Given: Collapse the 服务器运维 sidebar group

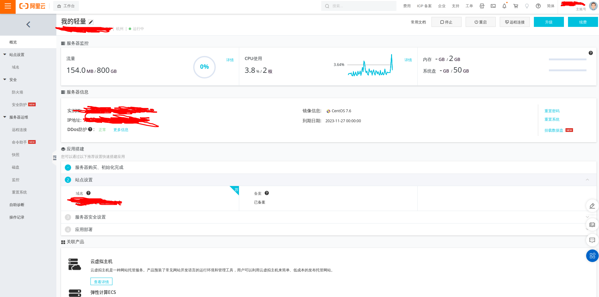Looking at the screenshot, I should [5, 117].
